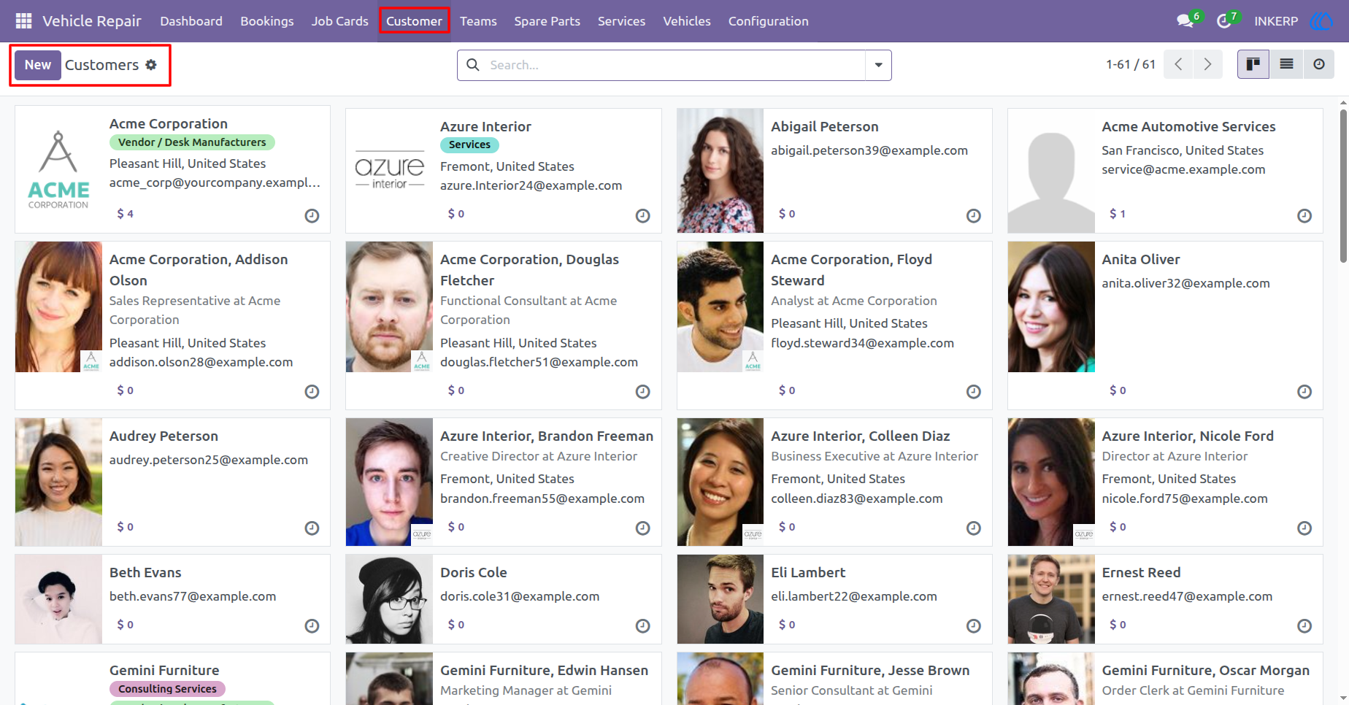1349x705 pixels.
Task: Open the activities clock icon in navbar
Action: coord(1224,21)
